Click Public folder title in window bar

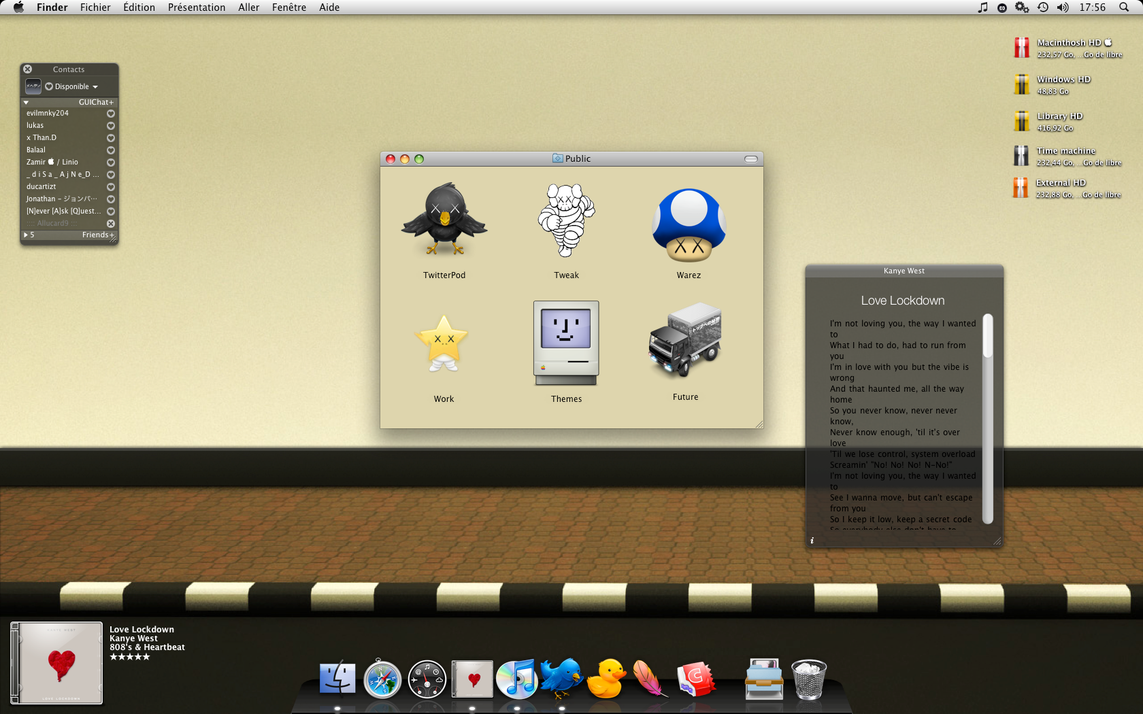[x=571, y=158]
